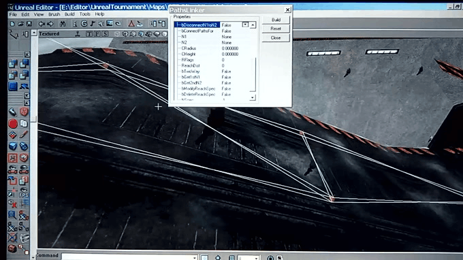Open the sound browser speaker icon

pyautogui.click(x=101, y=24)
